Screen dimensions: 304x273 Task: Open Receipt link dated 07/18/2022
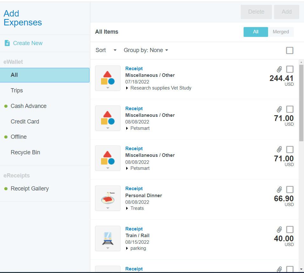134,69
